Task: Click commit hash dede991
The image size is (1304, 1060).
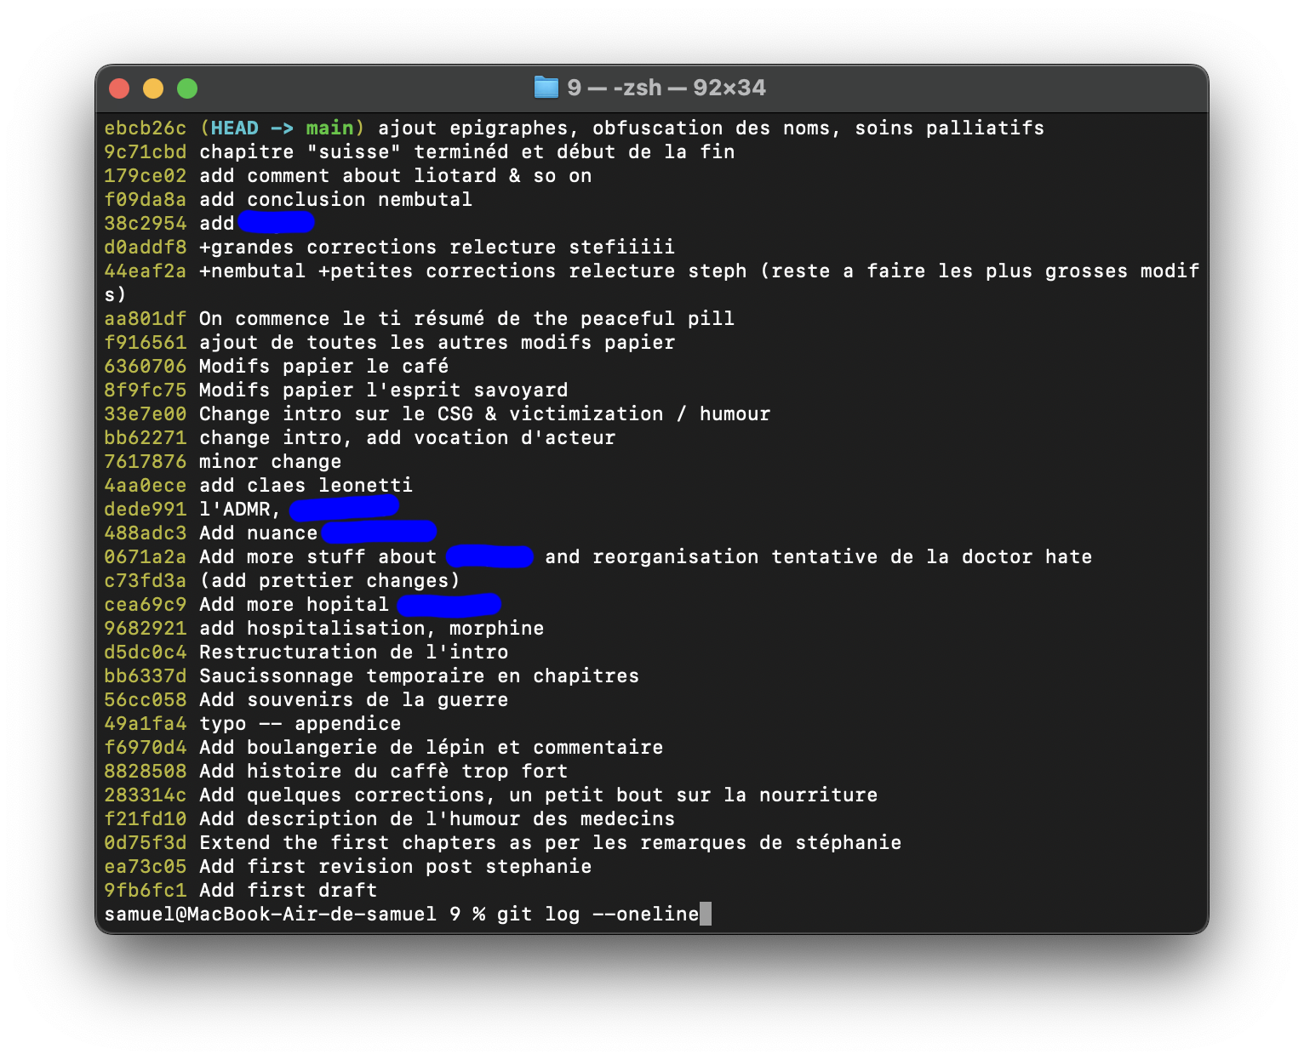Action: pyautogui.click(x=145, y=510)
